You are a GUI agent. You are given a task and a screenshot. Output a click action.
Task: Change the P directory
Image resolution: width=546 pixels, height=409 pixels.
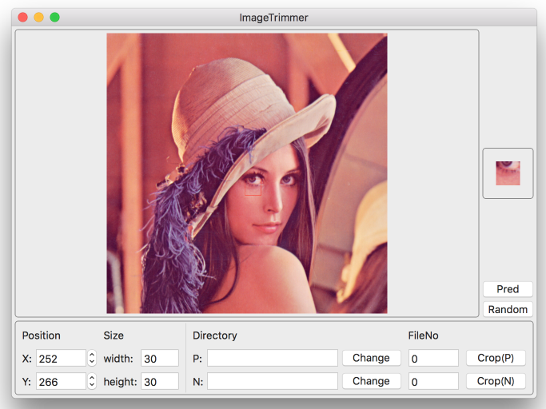pyautogui.click(x=371, y=358)
